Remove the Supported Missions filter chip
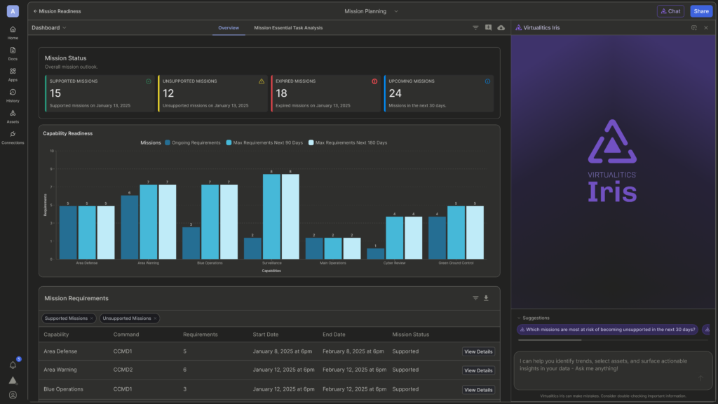The height and width of the screenshot is (404, 718). pos(92,318)
